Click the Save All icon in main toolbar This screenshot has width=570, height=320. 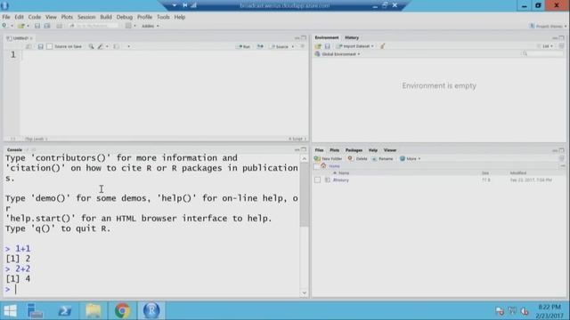[47, 26]
